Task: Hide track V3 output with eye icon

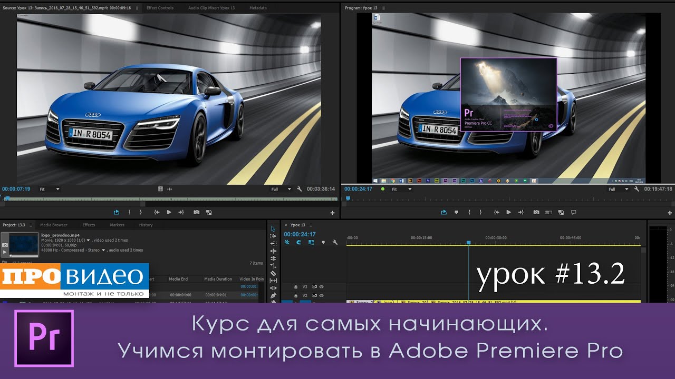Action: 321,287
